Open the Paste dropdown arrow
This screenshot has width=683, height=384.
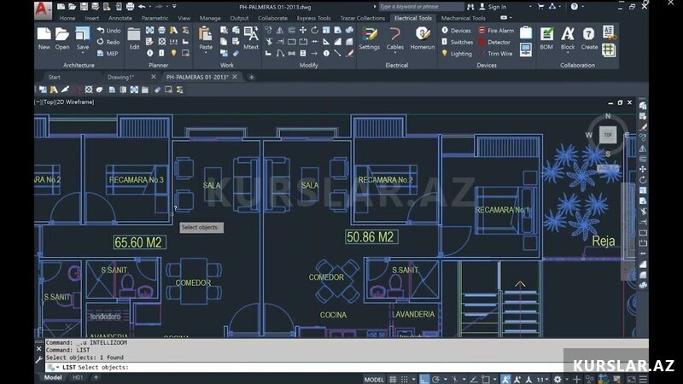[x=205, y=53]
